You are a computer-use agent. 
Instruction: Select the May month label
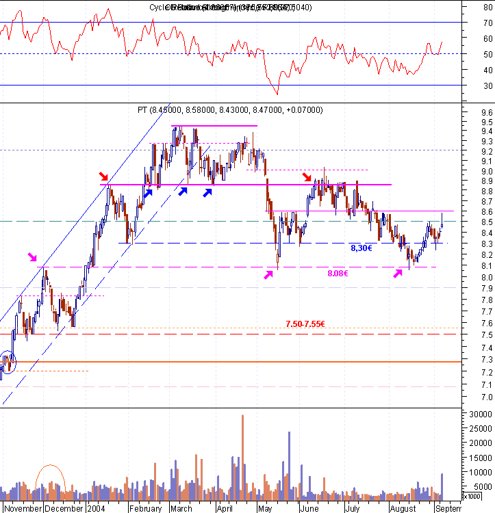[265, 508]
